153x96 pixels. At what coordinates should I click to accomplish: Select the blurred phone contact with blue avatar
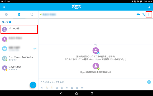(x=19, y=49)
